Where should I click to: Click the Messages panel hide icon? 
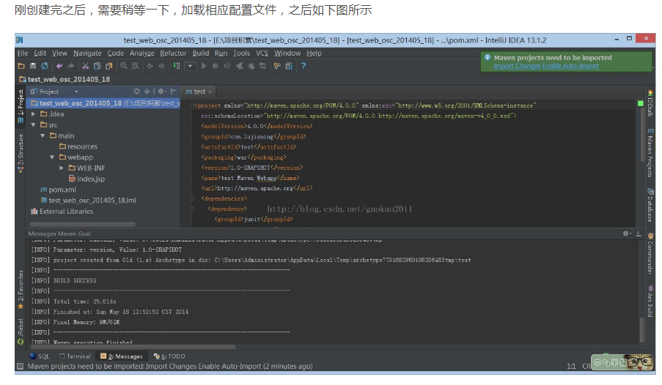(x=639, y=233)
